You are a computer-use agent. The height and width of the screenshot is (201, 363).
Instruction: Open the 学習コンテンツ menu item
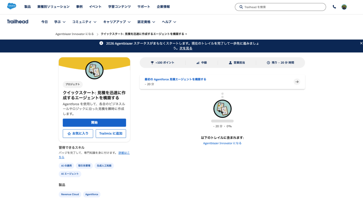(x=119, y=7)
